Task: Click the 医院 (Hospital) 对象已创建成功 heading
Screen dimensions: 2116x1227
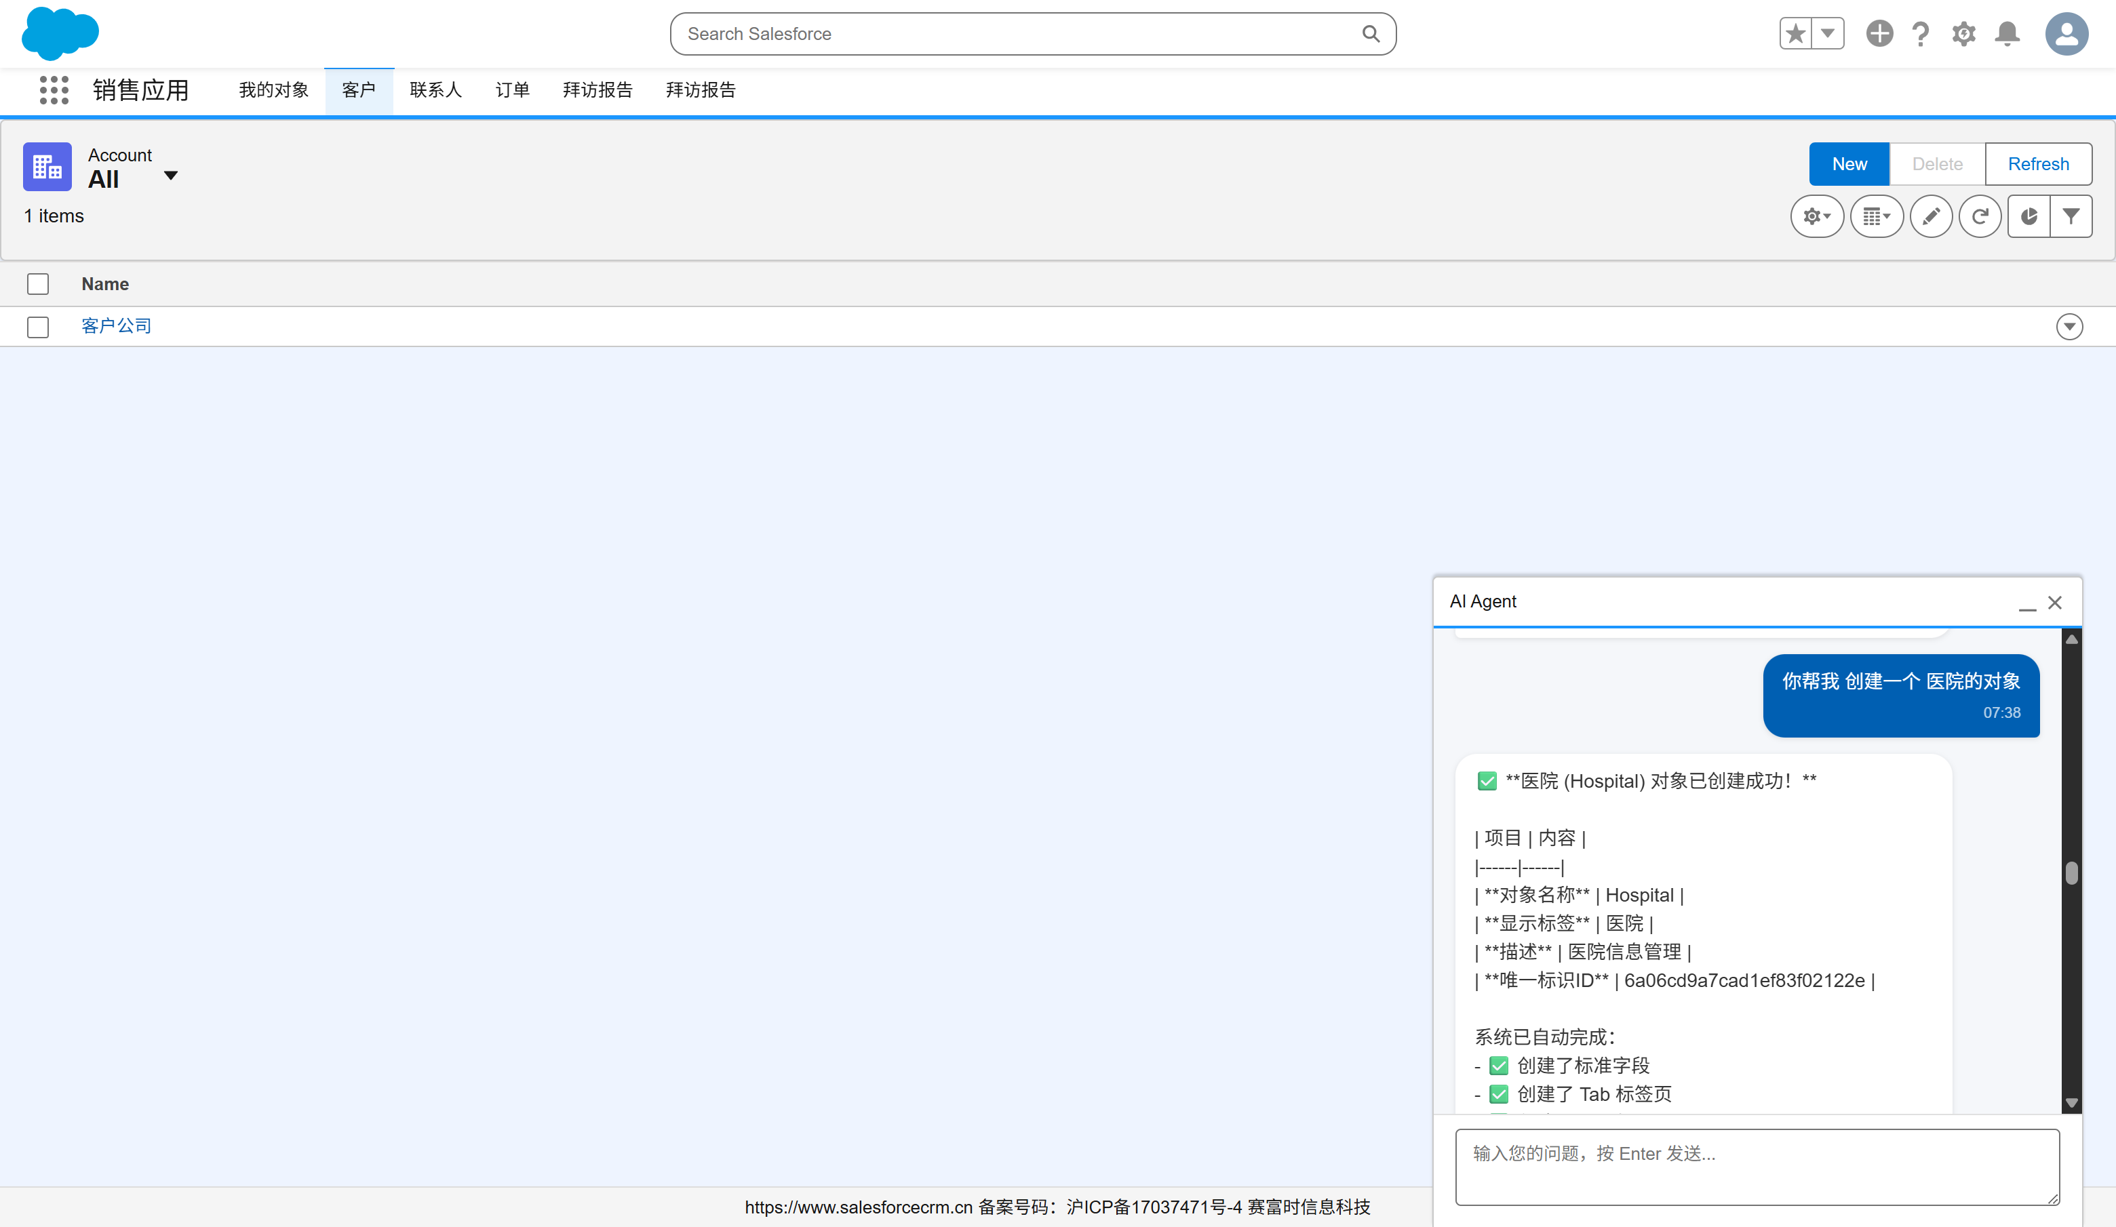Action: click(1647, 782)
